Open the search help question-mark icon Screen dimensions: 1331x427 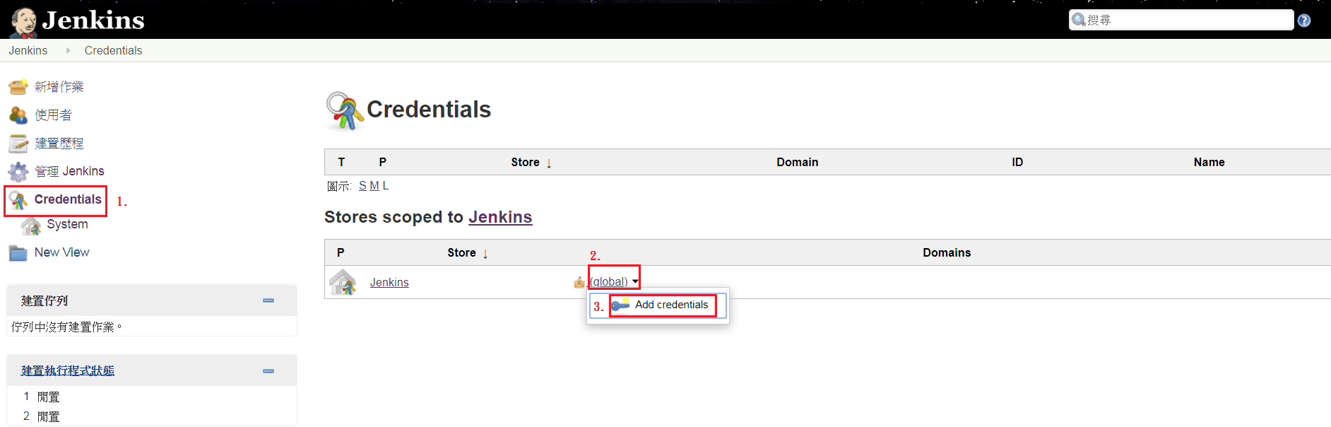(1304, 21)
